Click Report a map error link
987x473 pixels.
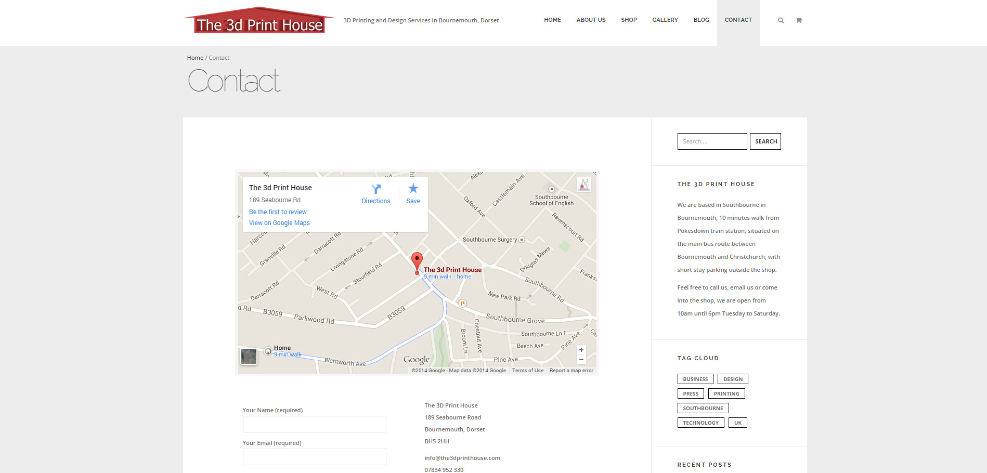pos(571,371)
